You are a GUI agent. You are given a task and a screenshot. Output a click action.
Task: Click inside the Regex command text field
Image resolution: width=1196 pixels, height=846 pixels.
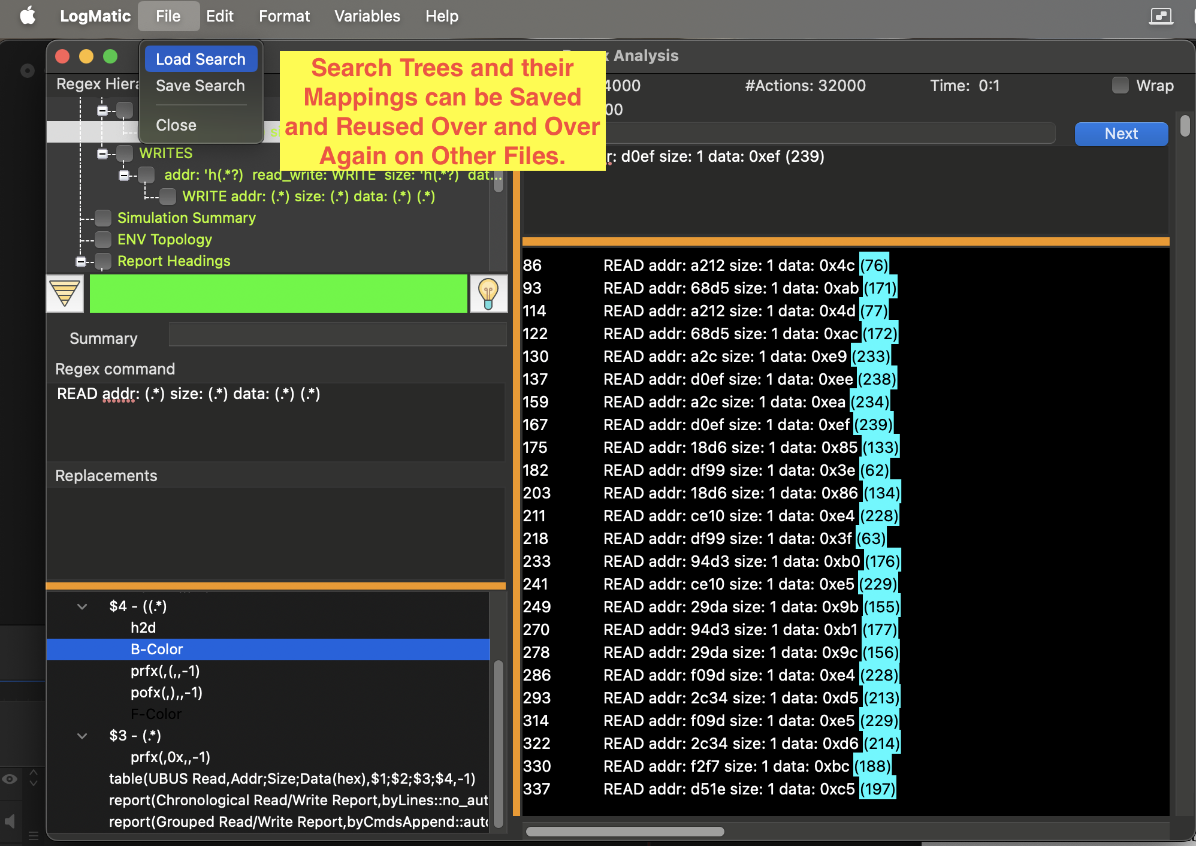coord(275,422)
